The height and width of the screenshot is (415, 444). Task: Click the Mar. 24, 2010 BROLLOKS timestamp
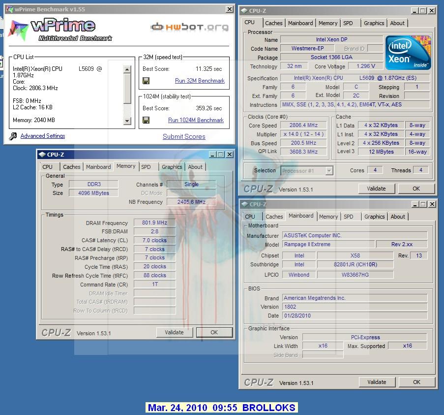222,408
